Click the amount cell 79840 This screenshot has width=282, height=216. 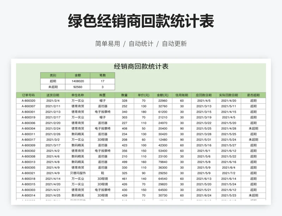163,162
